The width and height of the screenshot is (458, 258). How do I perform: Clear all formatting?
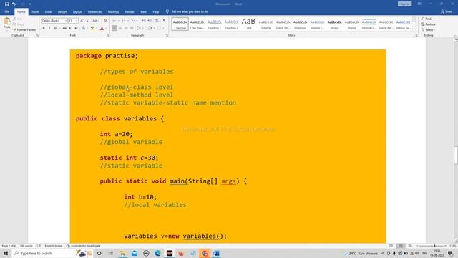click(x=105, y=21)
